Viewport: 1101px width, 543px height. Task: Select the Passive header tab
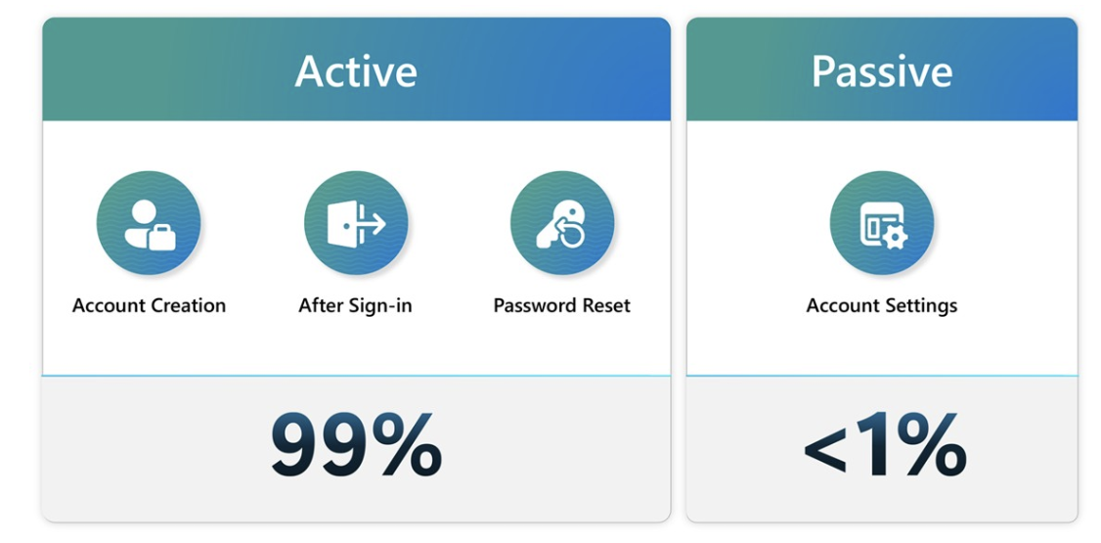(x=882, y=69)
